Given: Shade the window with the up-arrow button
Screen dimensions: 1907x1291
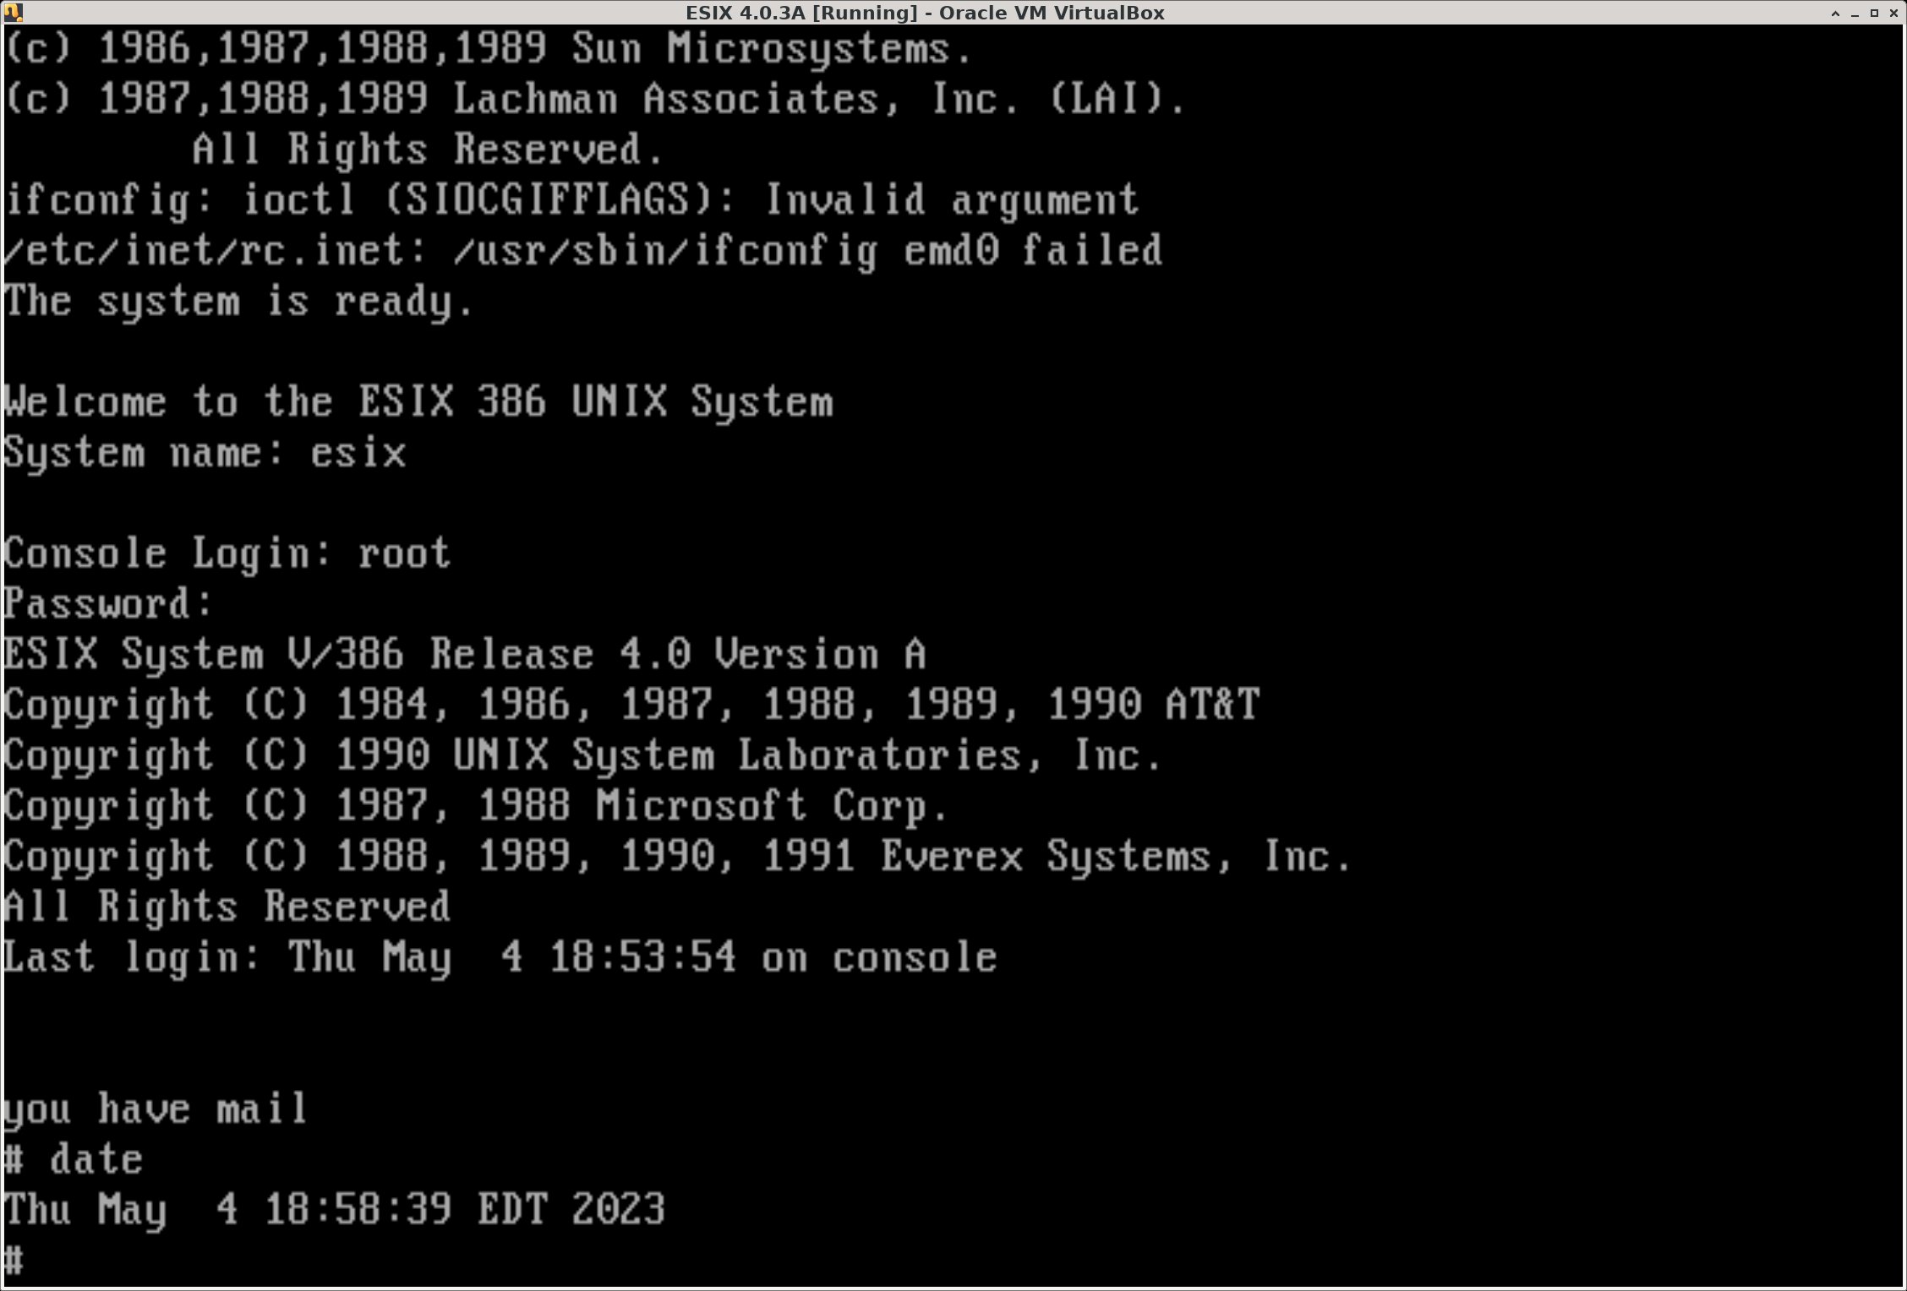Looking at the screenshot, I should [x=1835, y=13].
